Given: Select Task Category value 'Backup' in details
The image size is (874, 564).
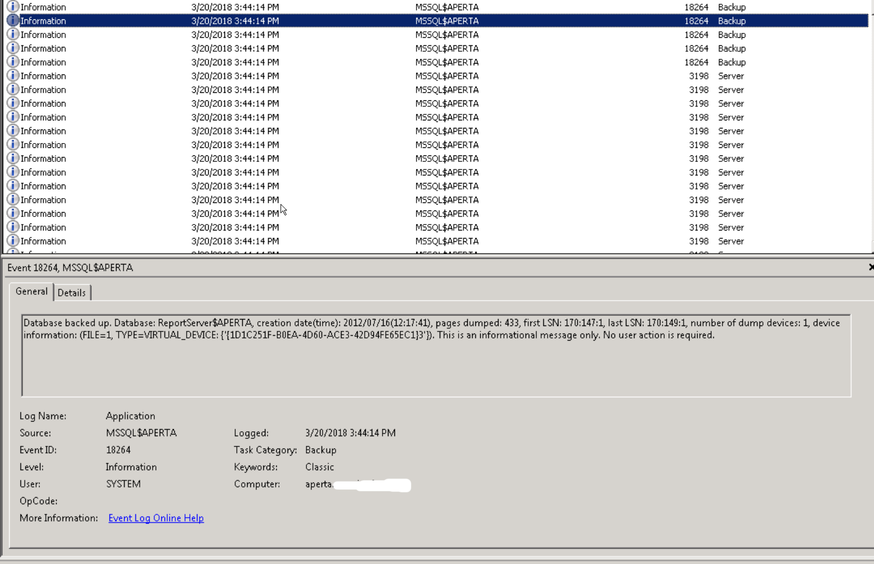Looking at the screenshot, I should pos(320,450).
